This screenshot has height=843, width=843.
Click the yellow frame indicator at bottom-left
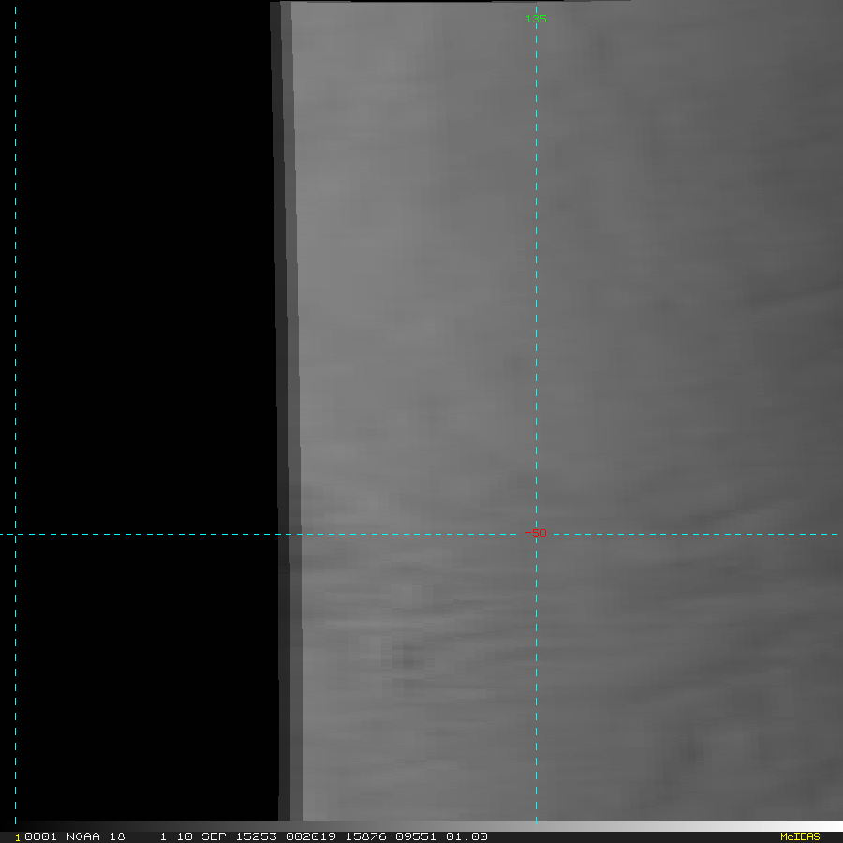point(17,837)
